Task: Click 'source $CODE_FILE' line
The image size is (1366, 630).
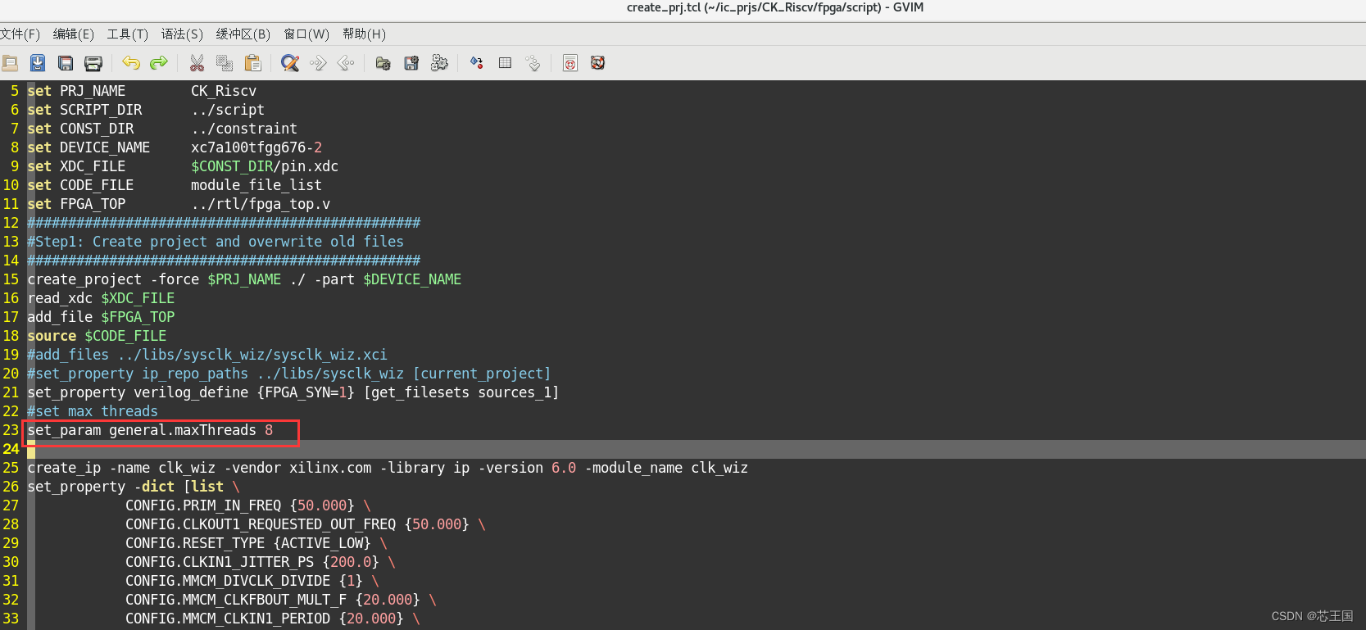Action: [x=97, y=336]
